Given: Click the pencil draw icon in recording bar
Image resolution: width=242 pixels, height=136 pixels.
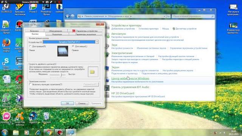Looking at the screenshot, I should point(51,2).
